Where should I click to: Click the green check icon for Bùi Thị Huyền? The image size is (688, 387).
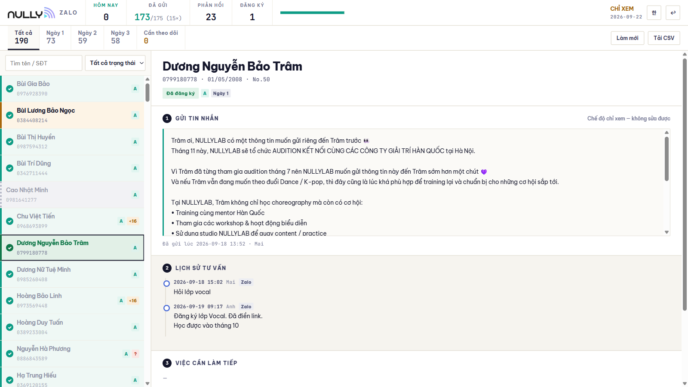[x=9, y=142]
